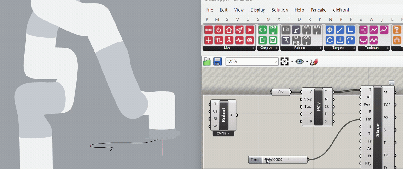
Task: Open the 125% zoom level combo box
Action: click(252, 62)
